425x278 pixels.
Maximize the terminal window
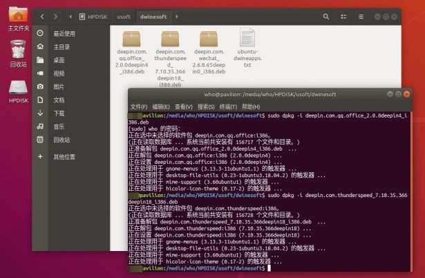coord(398,94)
